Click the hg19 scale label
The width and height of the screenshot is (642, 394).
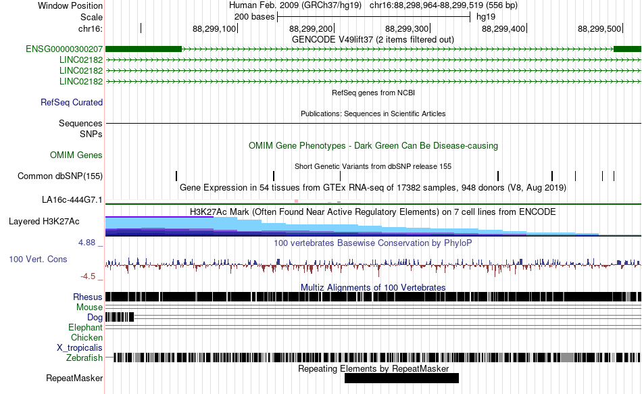point(486,17)
